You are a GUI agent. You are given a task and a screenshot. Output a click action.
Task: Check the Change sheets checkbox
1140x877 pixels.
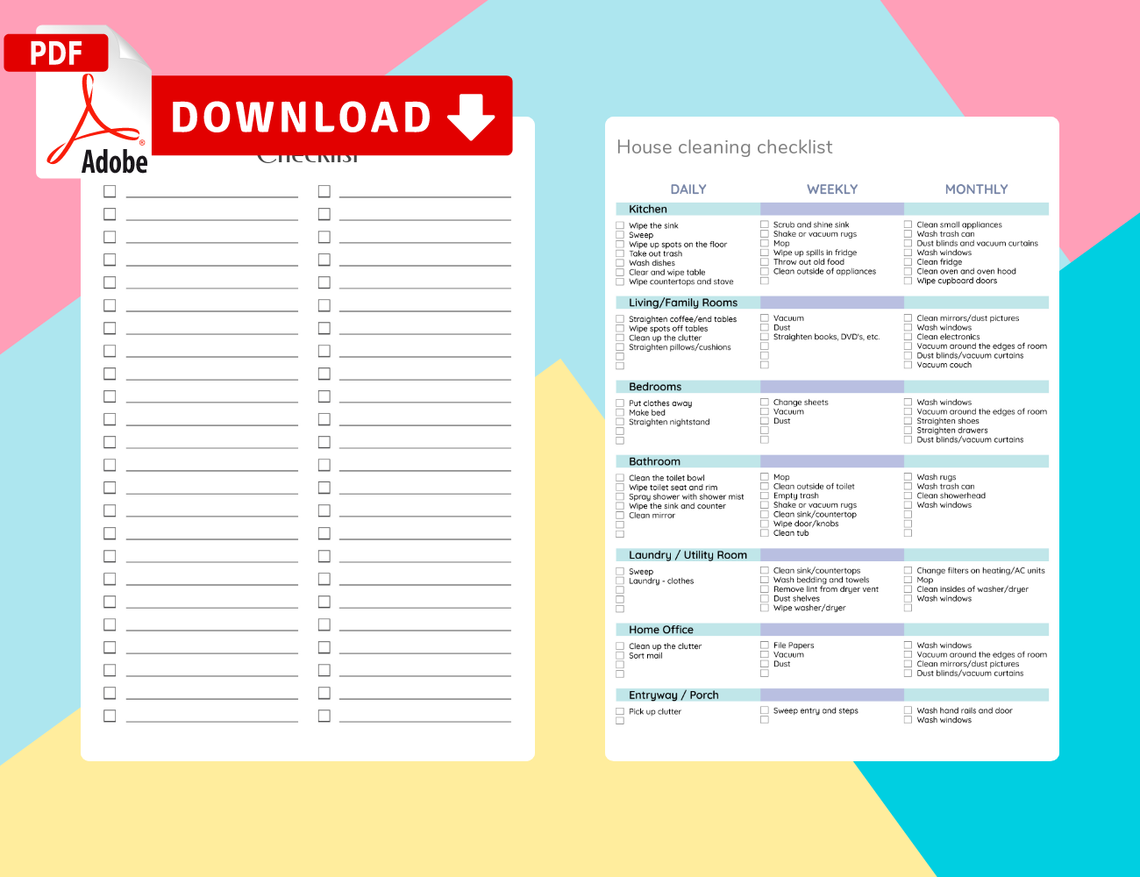pyautogui.click(x=764, y=403)
